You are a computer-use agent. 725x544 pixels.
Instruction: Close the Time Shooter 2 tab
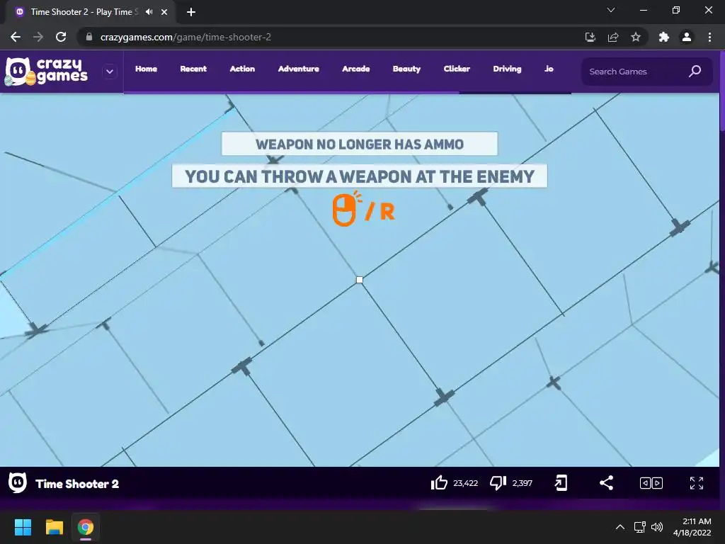[164, 12]
